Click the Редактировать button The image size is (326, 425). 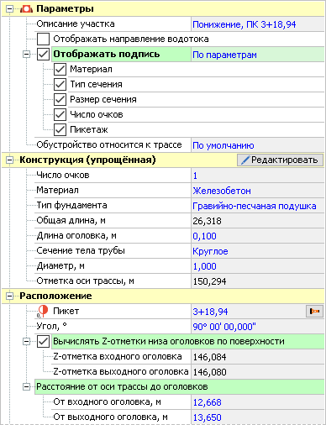pos(280,160)
